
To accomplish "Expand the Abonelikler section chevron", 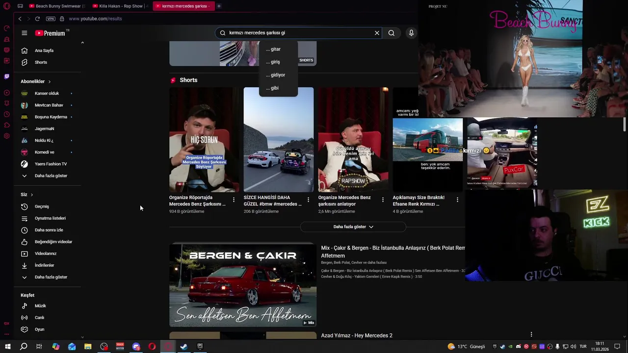I will [x=50, y=81].
